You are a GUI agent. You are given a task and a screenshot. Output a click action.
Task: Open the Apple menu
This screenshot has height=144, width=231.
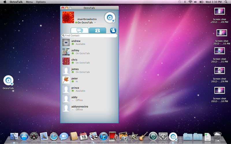click(x=5, y=2)
